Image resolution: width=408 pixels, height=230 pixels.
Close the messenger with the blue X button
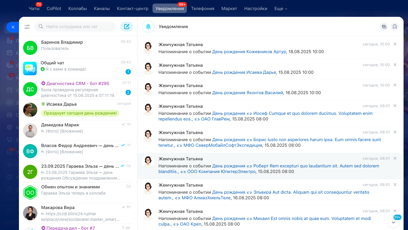13,27
